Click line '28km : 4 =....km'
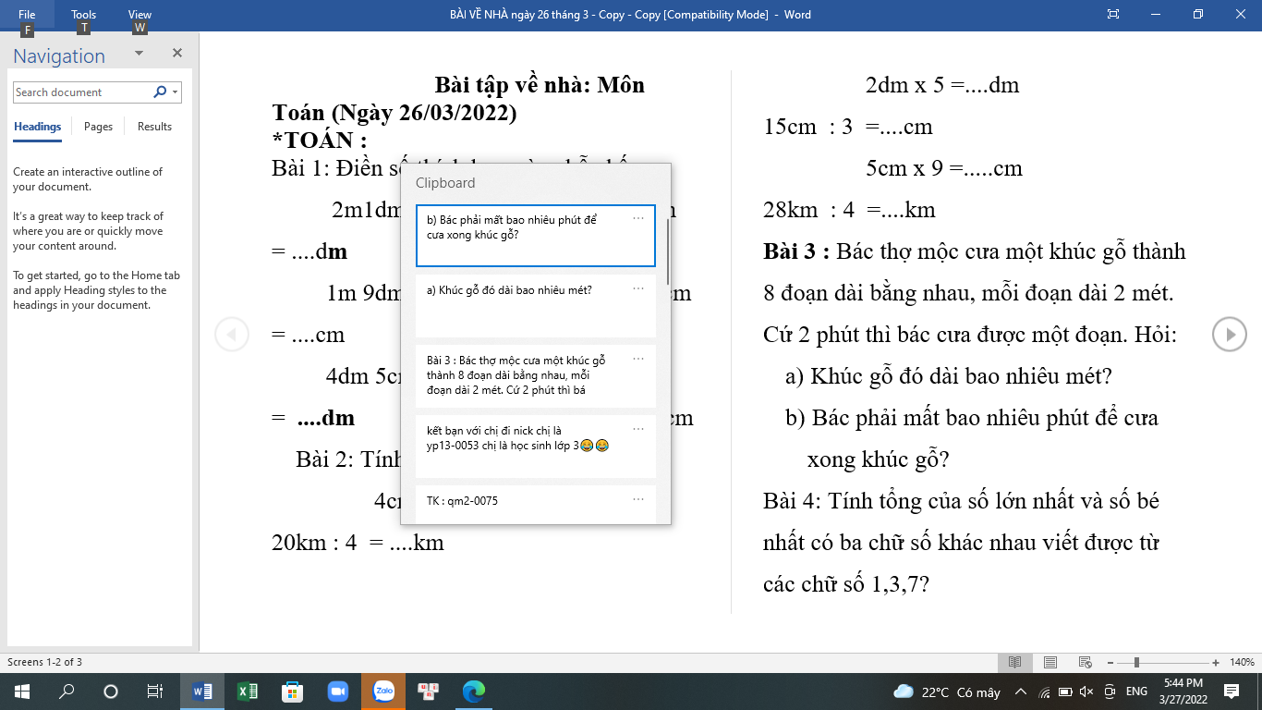Viewport: 1262px width, 710px height. pyautogui.click(x=850, y=210)
